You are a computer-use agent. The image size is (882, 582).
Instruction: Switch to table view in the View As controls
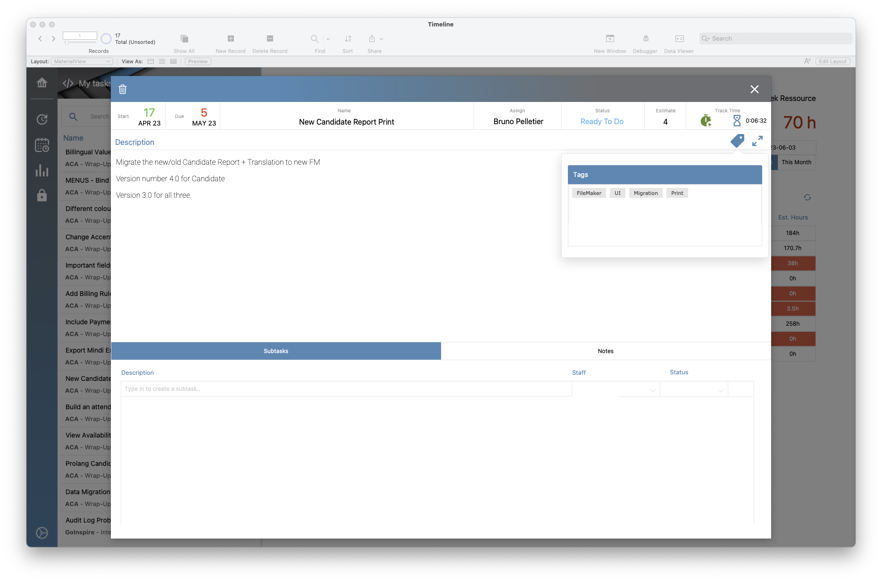173,61
